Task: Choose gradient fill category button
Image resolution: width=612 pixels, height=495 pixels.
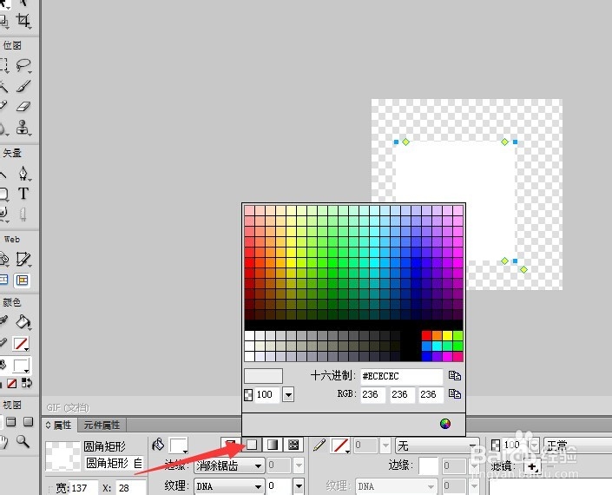Action: coord(273,445)
